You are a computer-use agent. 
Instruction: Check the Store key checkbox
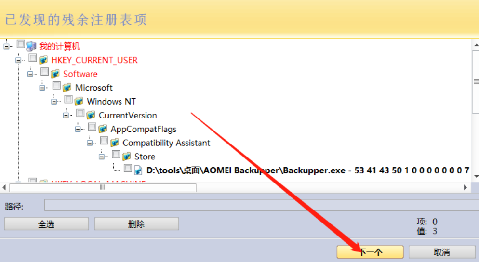pyautogui.click(x=116, y=155)
